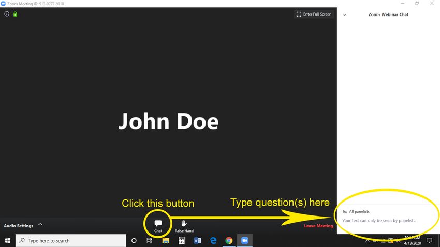Viewport: 440px width, 247px height.
Task: Open the Windows Start menu
Action: pyautogui.click(x=8, y=241)
